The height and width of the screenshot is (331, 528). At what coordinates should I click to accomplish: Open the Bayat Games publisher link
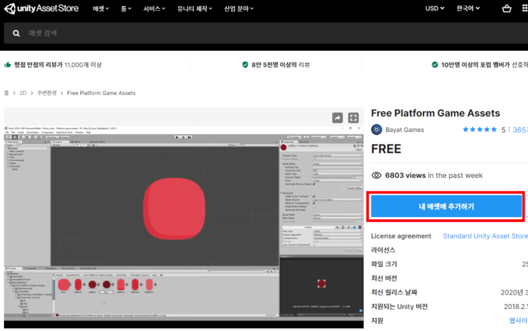(x=404, y=130)
